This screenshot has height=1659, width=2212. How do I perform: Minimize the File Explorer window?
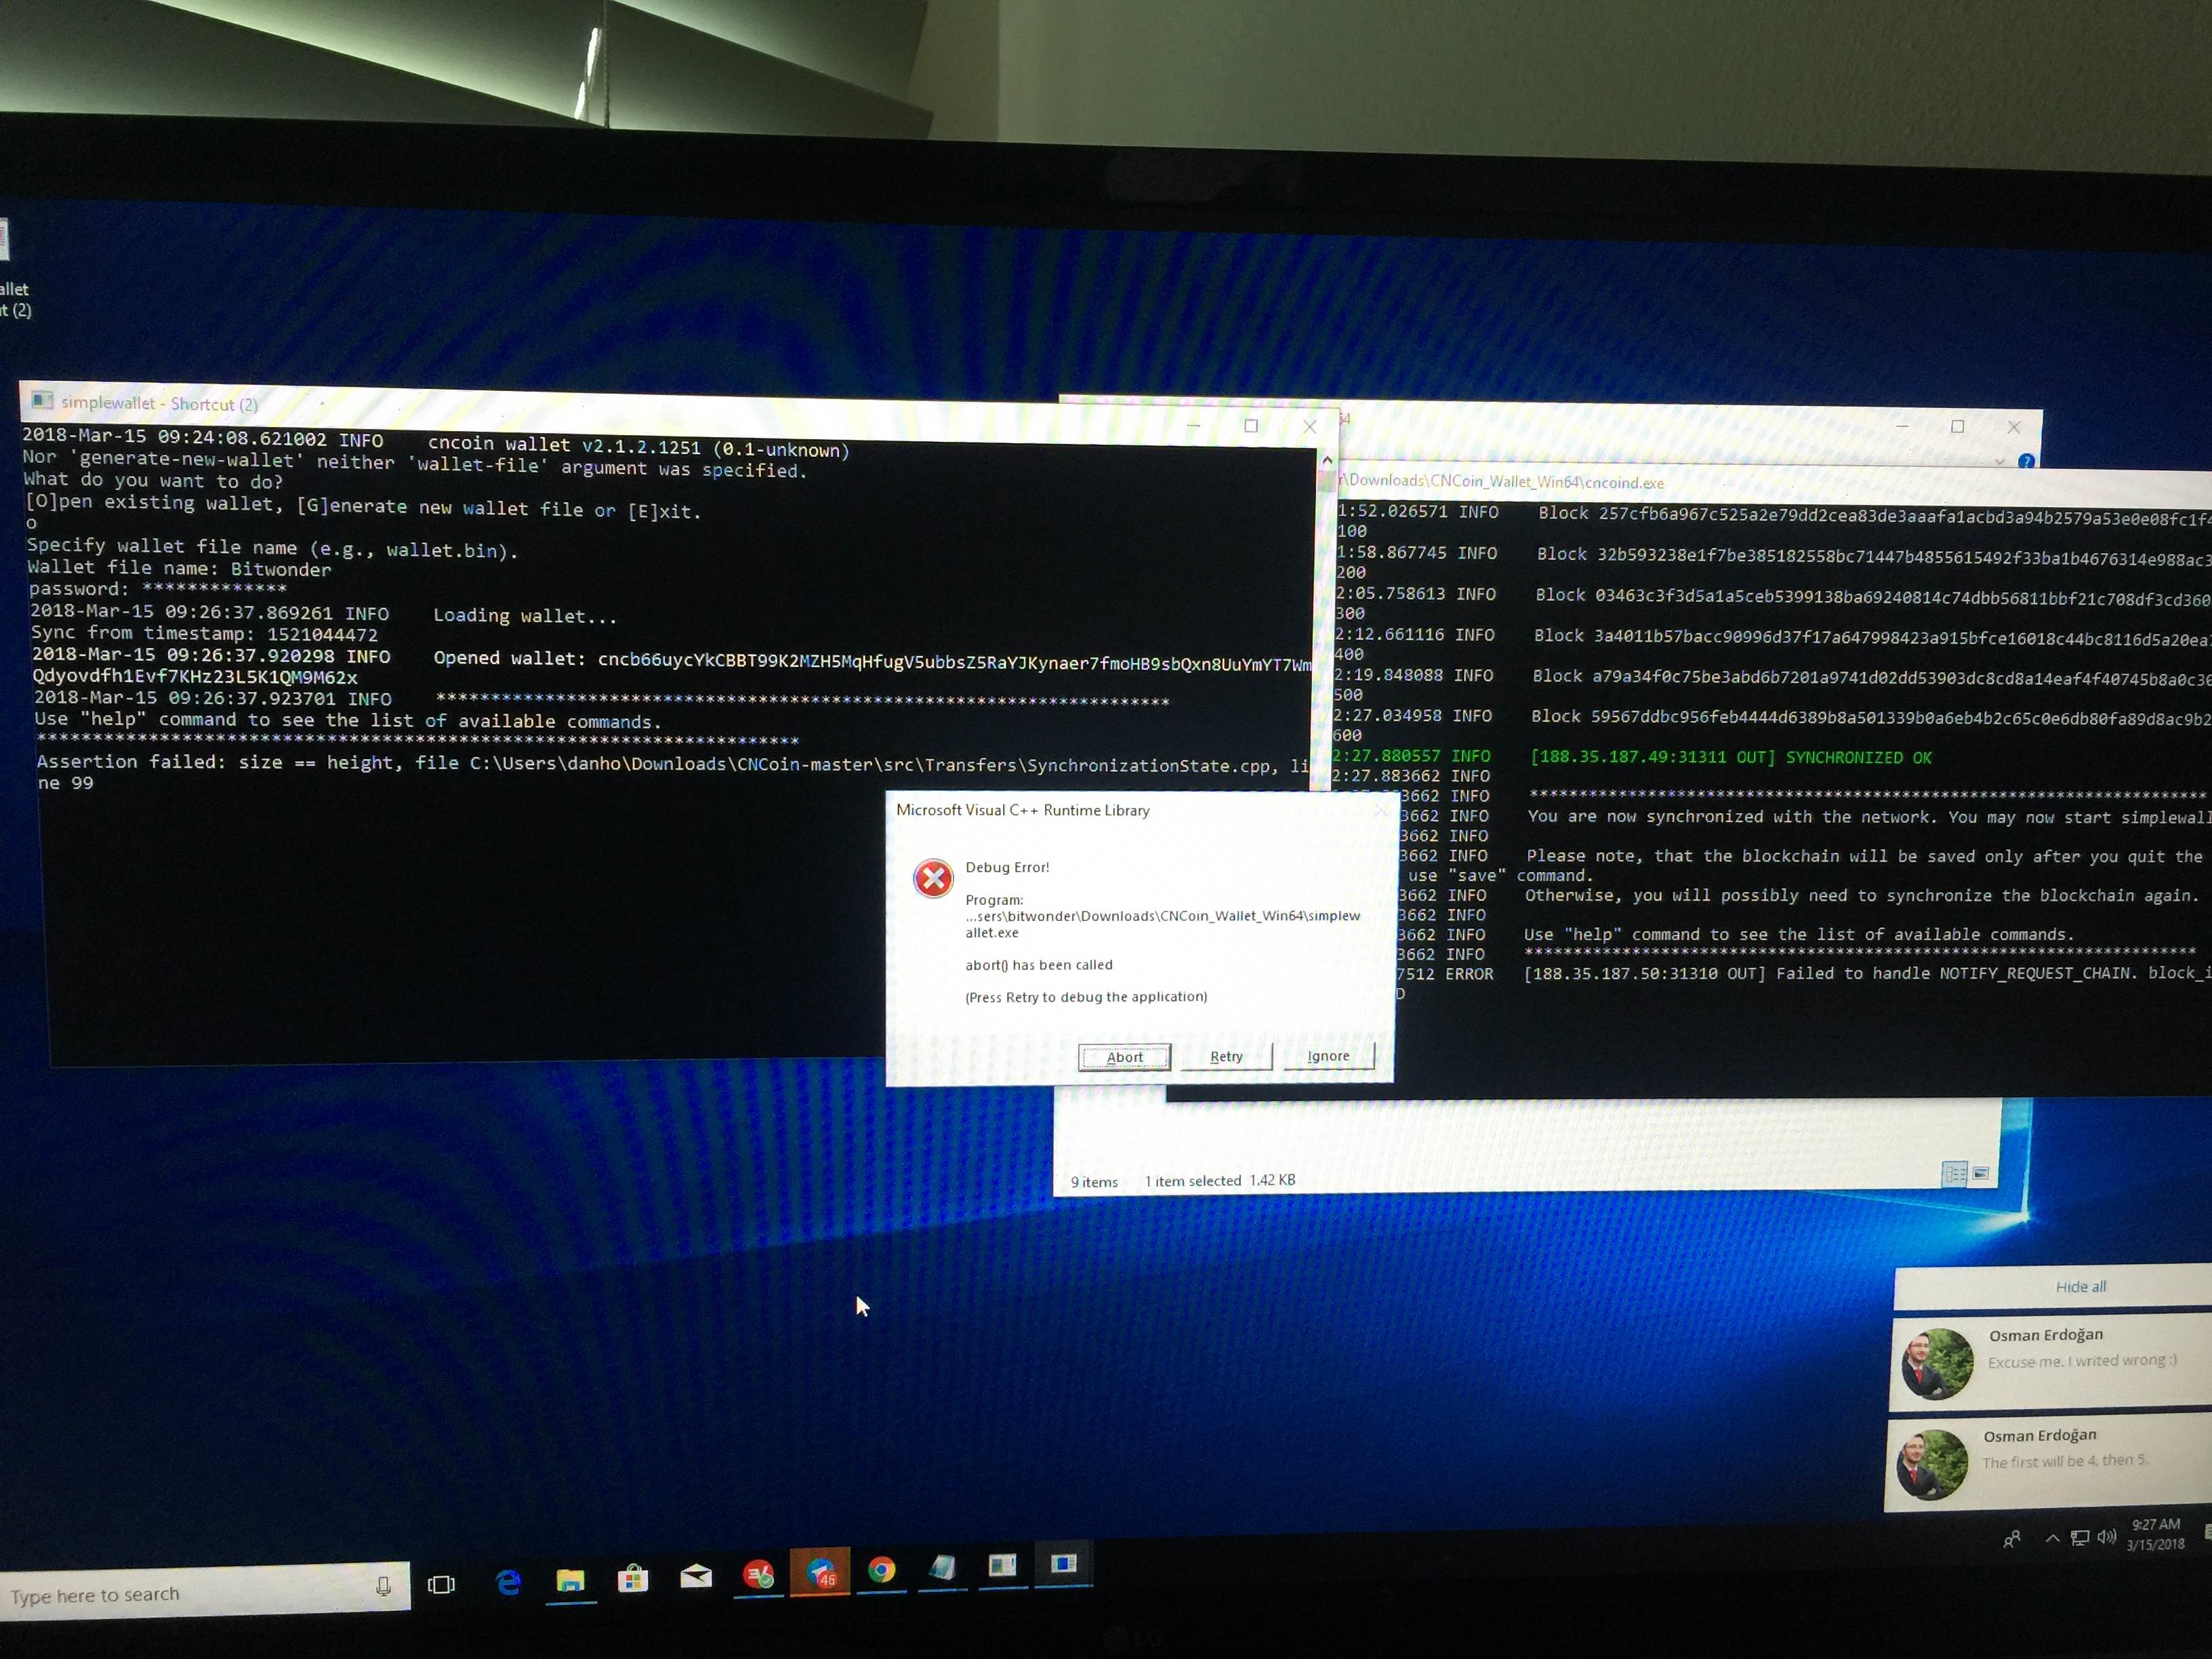tap(1901, 426)
